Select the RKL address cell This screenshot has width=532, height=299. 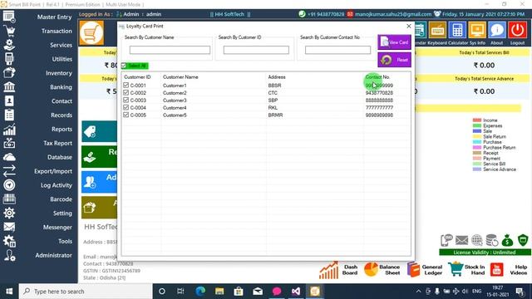pyautogui.click(x=273, y=108)
